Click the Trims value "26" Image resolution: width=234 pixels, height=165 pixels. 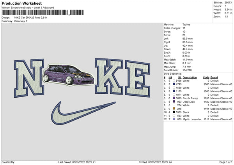point(184,35)
